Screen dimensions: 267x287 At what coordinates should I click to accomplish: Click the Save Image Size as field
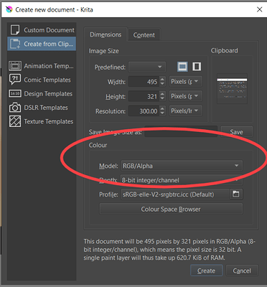pyautogui.click(x=181, y=132)
